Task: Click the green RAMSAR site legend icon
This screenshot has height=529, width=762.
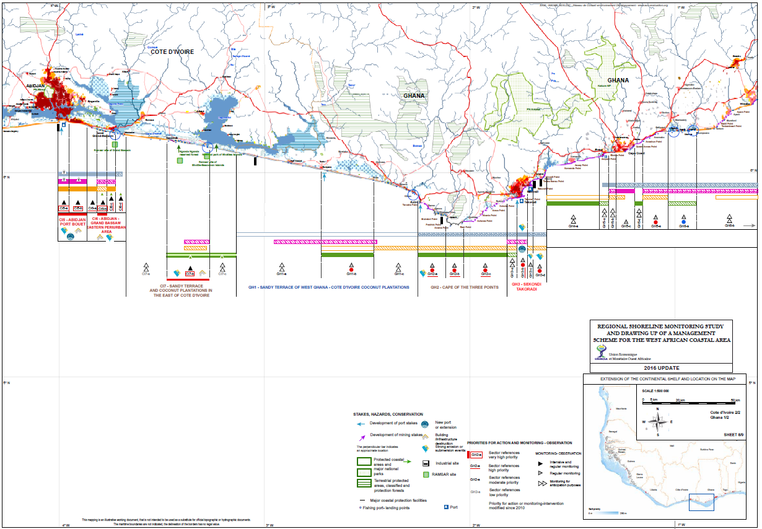Action: tap(426, 474)
